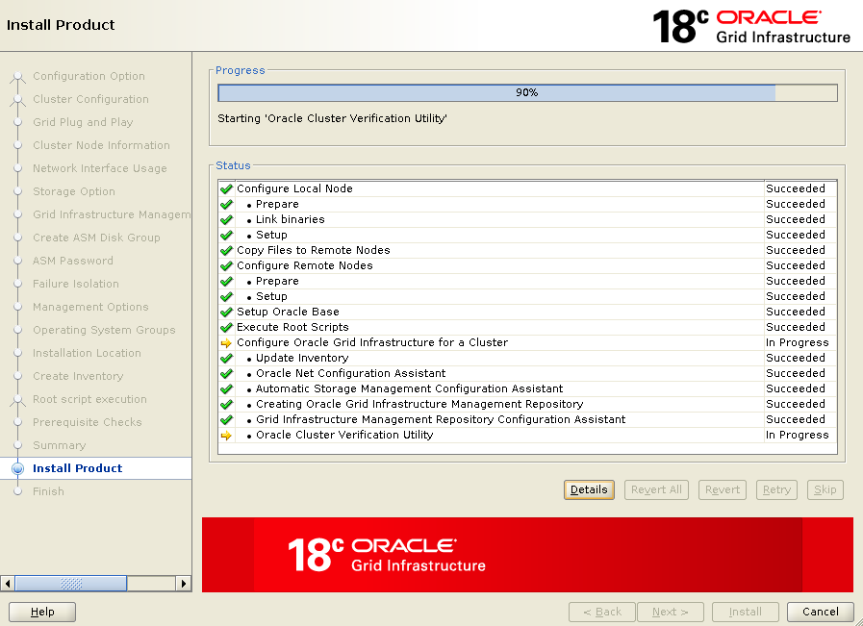Select Network Interface Usage step
Screen dimensions: 863x626
click(x=100, y=168)
